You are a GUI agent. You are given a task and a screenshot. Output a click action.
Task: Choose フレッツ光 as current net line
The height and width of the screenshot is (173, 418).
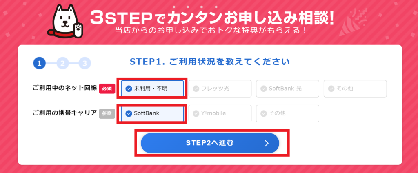tap(220, 89)
